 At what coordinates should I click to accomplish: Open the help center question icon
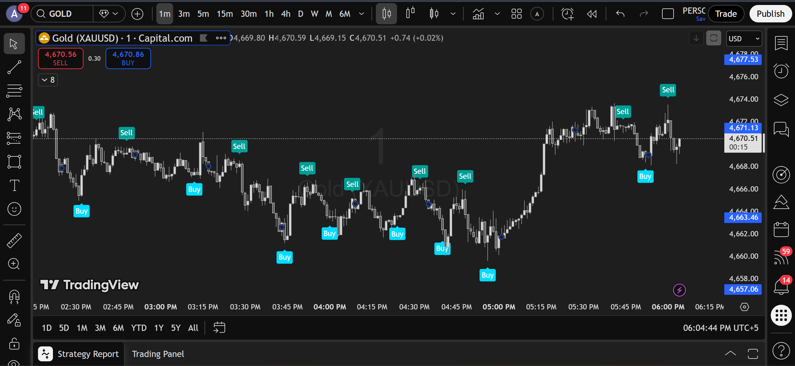click(x=781, y=350)
